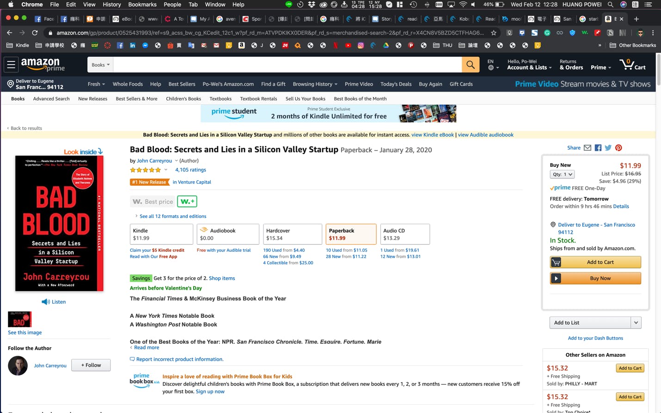Open the Add to List arrow dropdown
The image size is (661, 413).
636,322
